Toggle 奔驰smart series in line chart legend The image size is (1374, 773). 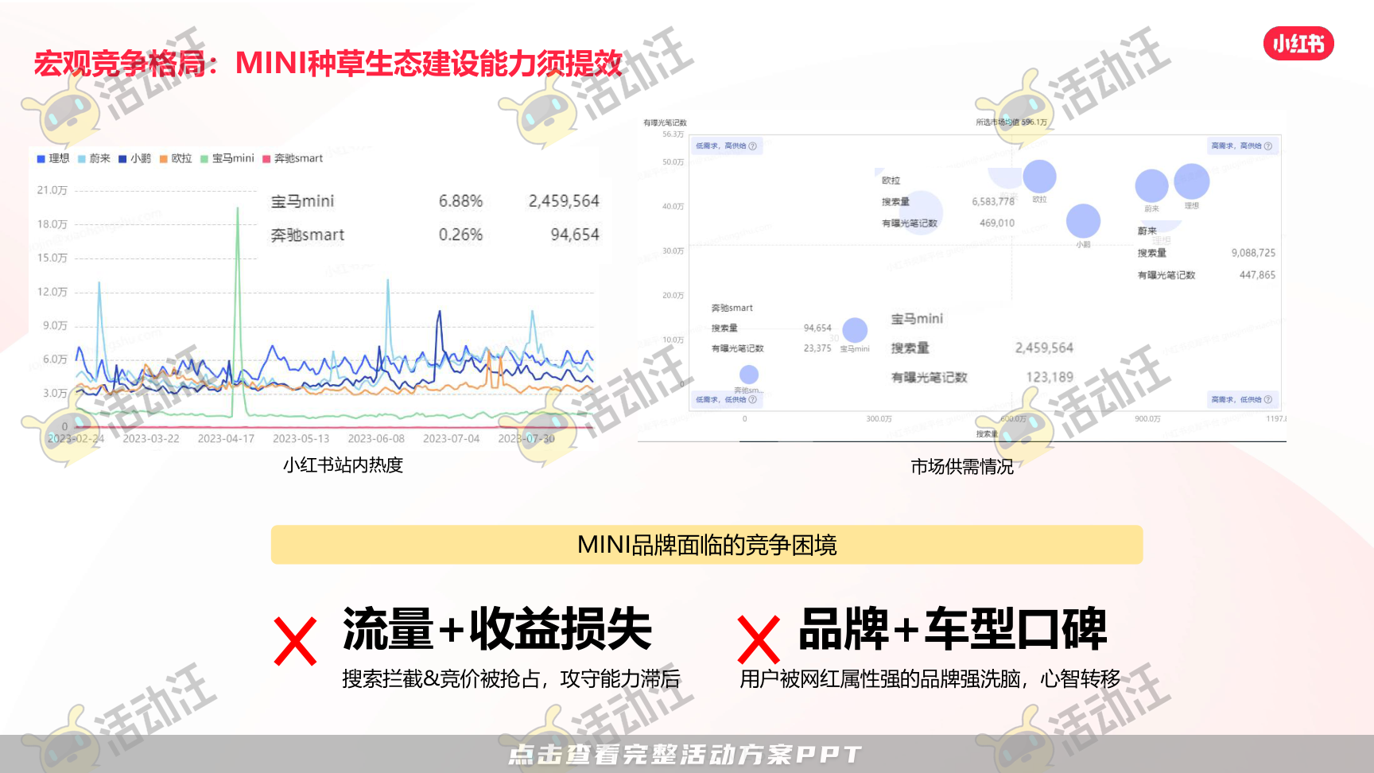(x=293, y=158)
